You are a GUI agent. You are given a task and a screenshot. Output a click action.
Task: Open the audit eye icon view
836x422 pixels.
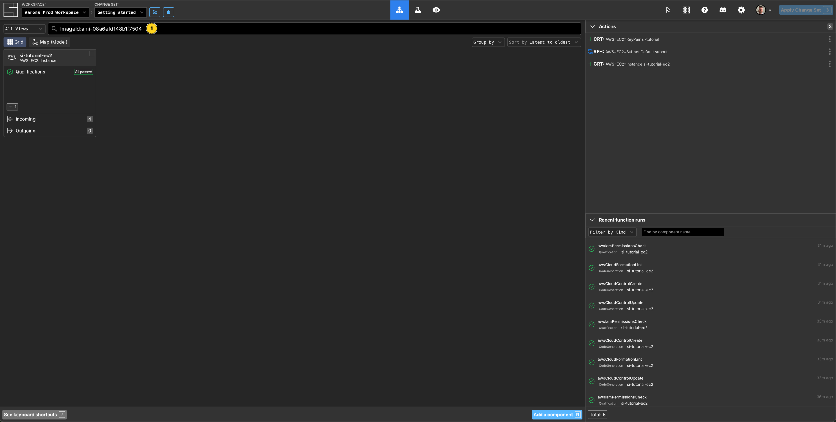pos(436,10)
